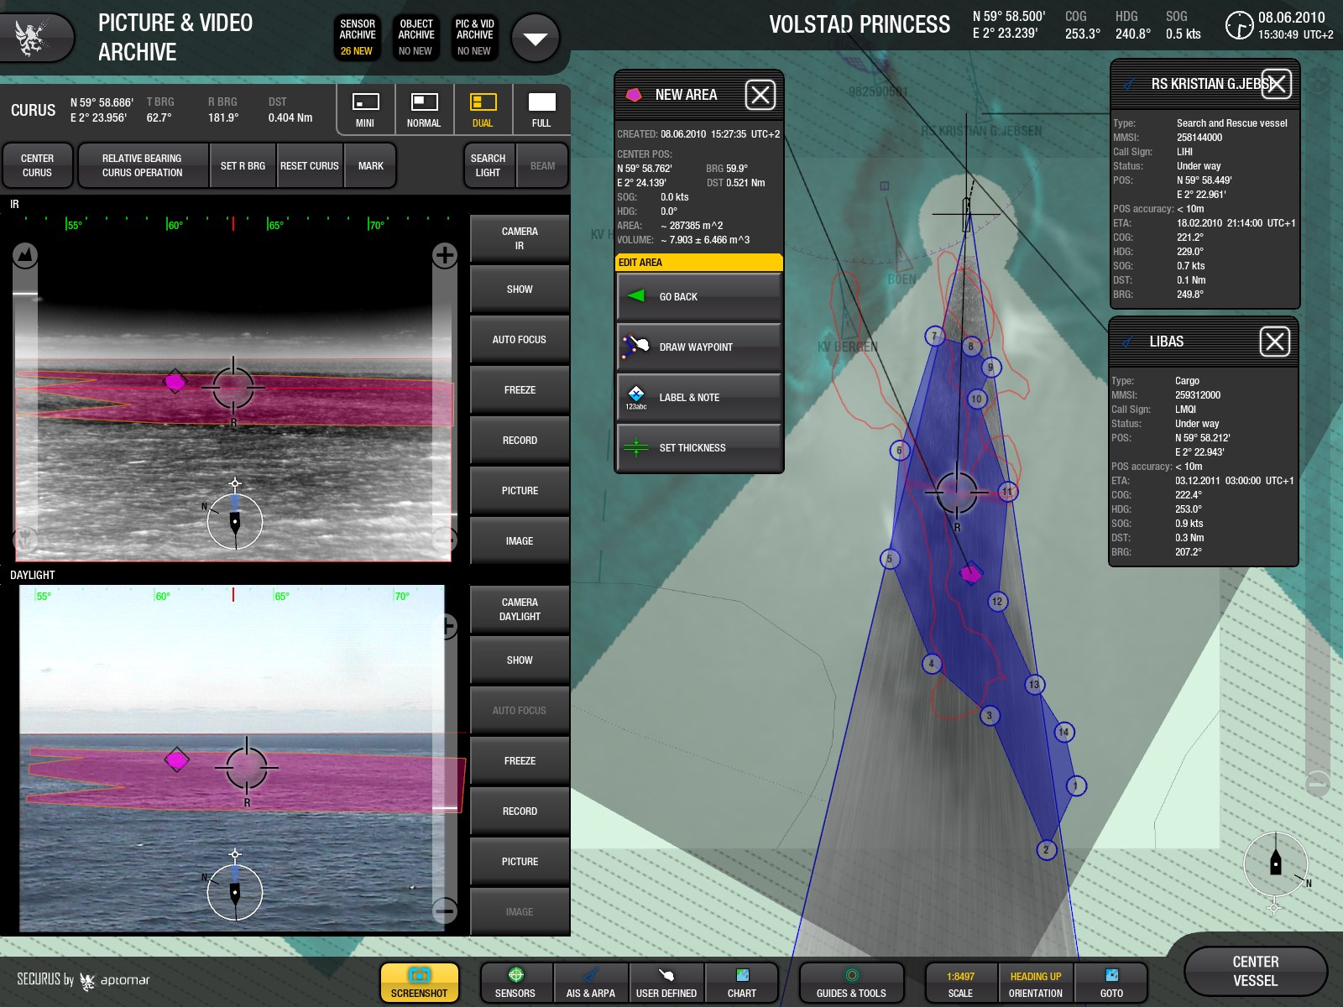
Task: Zoom out the Daylight camera view
Action: [445, 910]
